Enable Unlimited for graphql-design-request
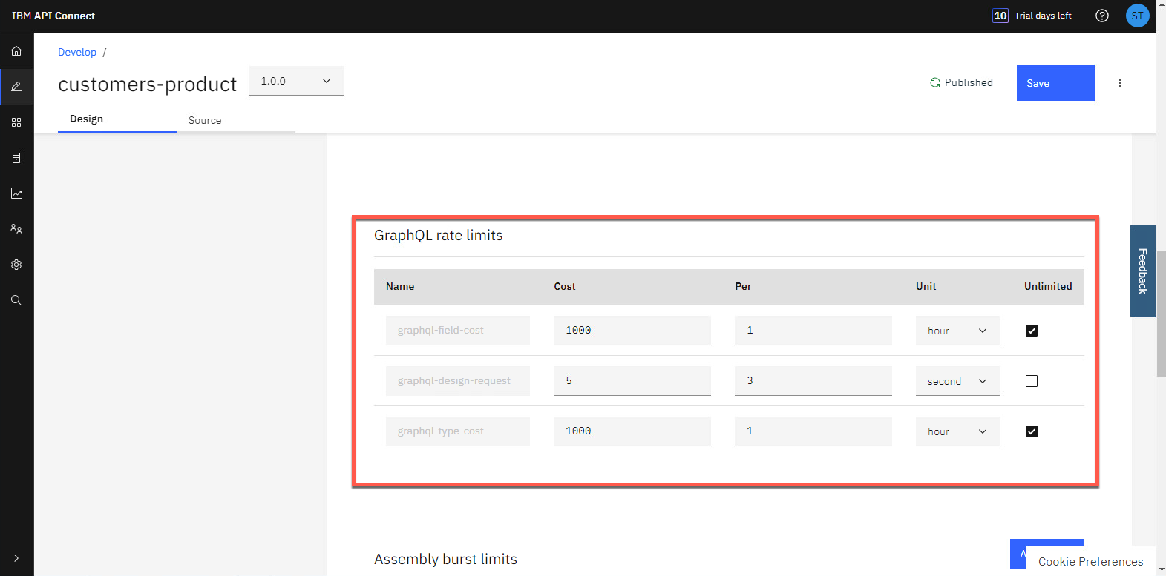 pos(1032,381)
